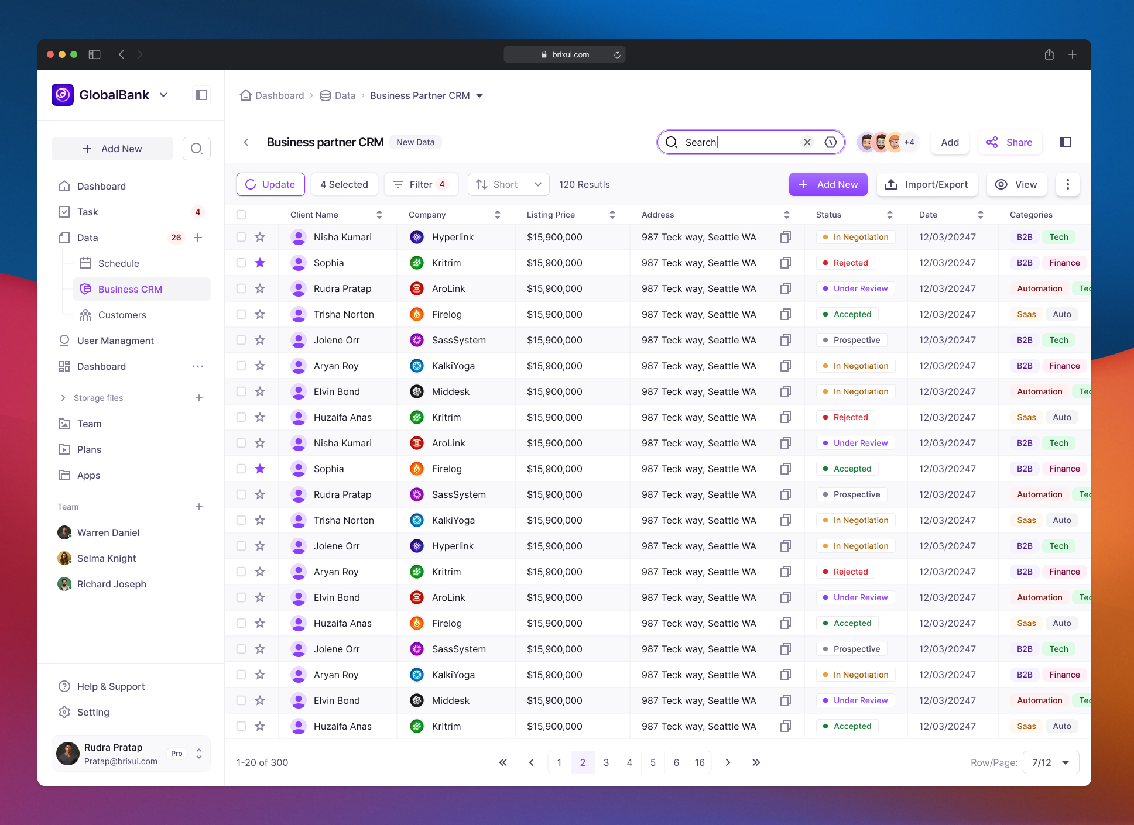The width and height of the screenshot is (1134, 825).
Task: Clear the search field with the X icon
Action: pos(807,142)
